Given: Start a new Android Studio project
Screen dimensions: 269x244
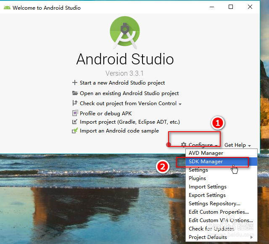Looking at the screenshot, I should pos(122,83).
